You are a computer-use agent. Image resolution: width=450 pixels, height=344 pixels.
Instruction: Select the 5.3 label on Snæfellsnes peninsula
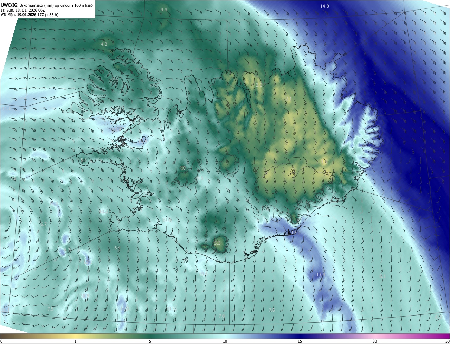[83, 160]
